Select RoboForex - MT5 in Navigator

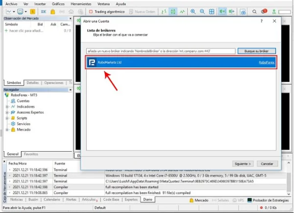click(24, 95)
